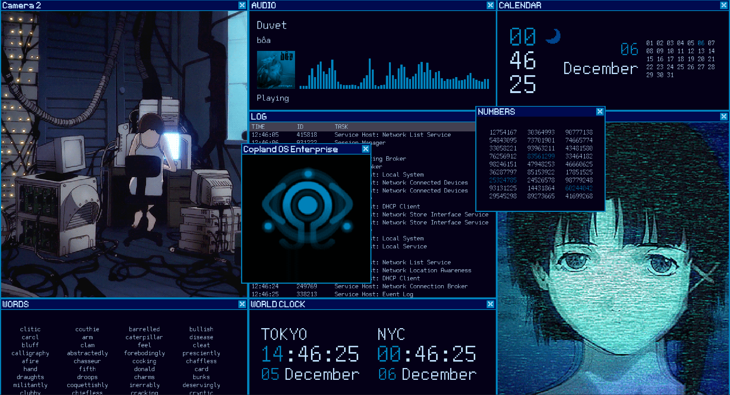Image resolution: width=730 pixels, height=395 pixels.
Task: Close the WORDS window
Action: click(x=242, y=304)
